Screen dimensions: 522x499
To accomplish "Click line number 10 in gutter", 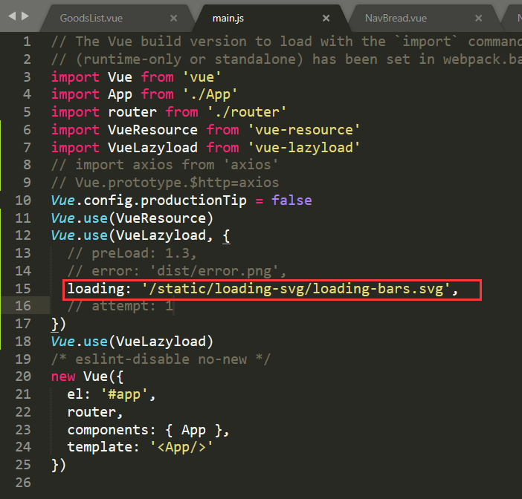I will 23,200.
